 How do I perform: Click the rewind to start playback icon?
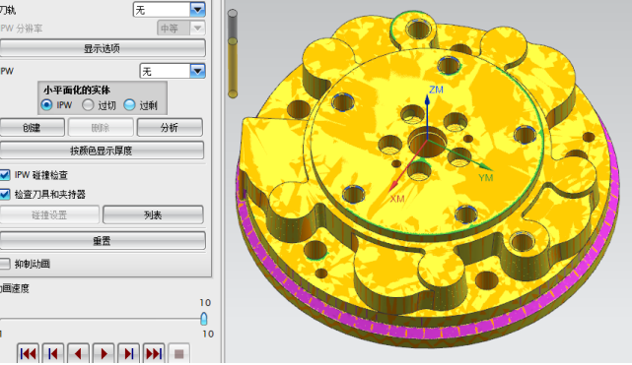coord(28,354)
